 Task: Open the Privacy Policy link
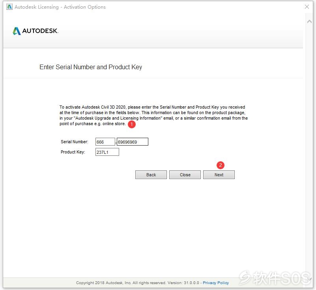216,283
